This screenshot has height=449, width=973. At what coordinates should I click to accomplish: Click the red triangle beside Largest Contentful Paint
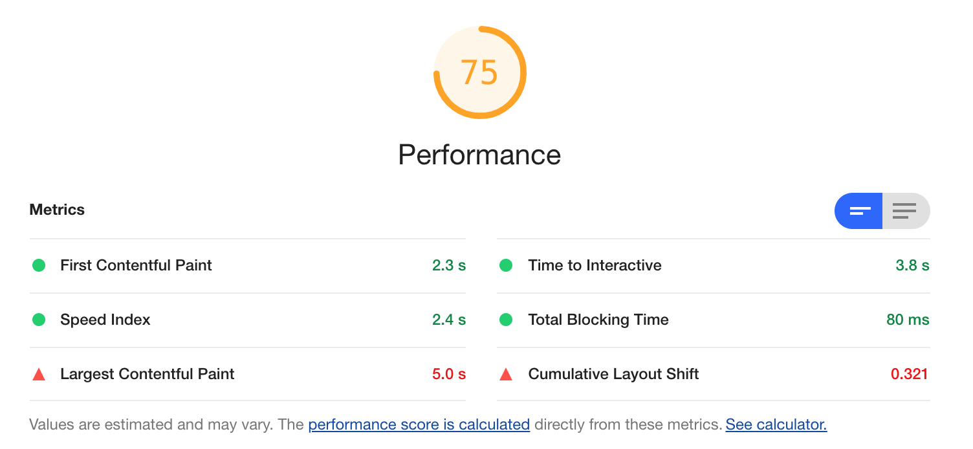(x=39, y=374)
